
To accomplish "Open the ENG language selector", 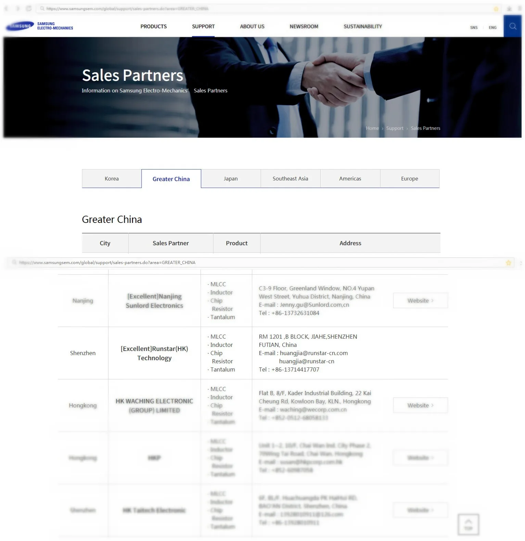I will [492, 27].
